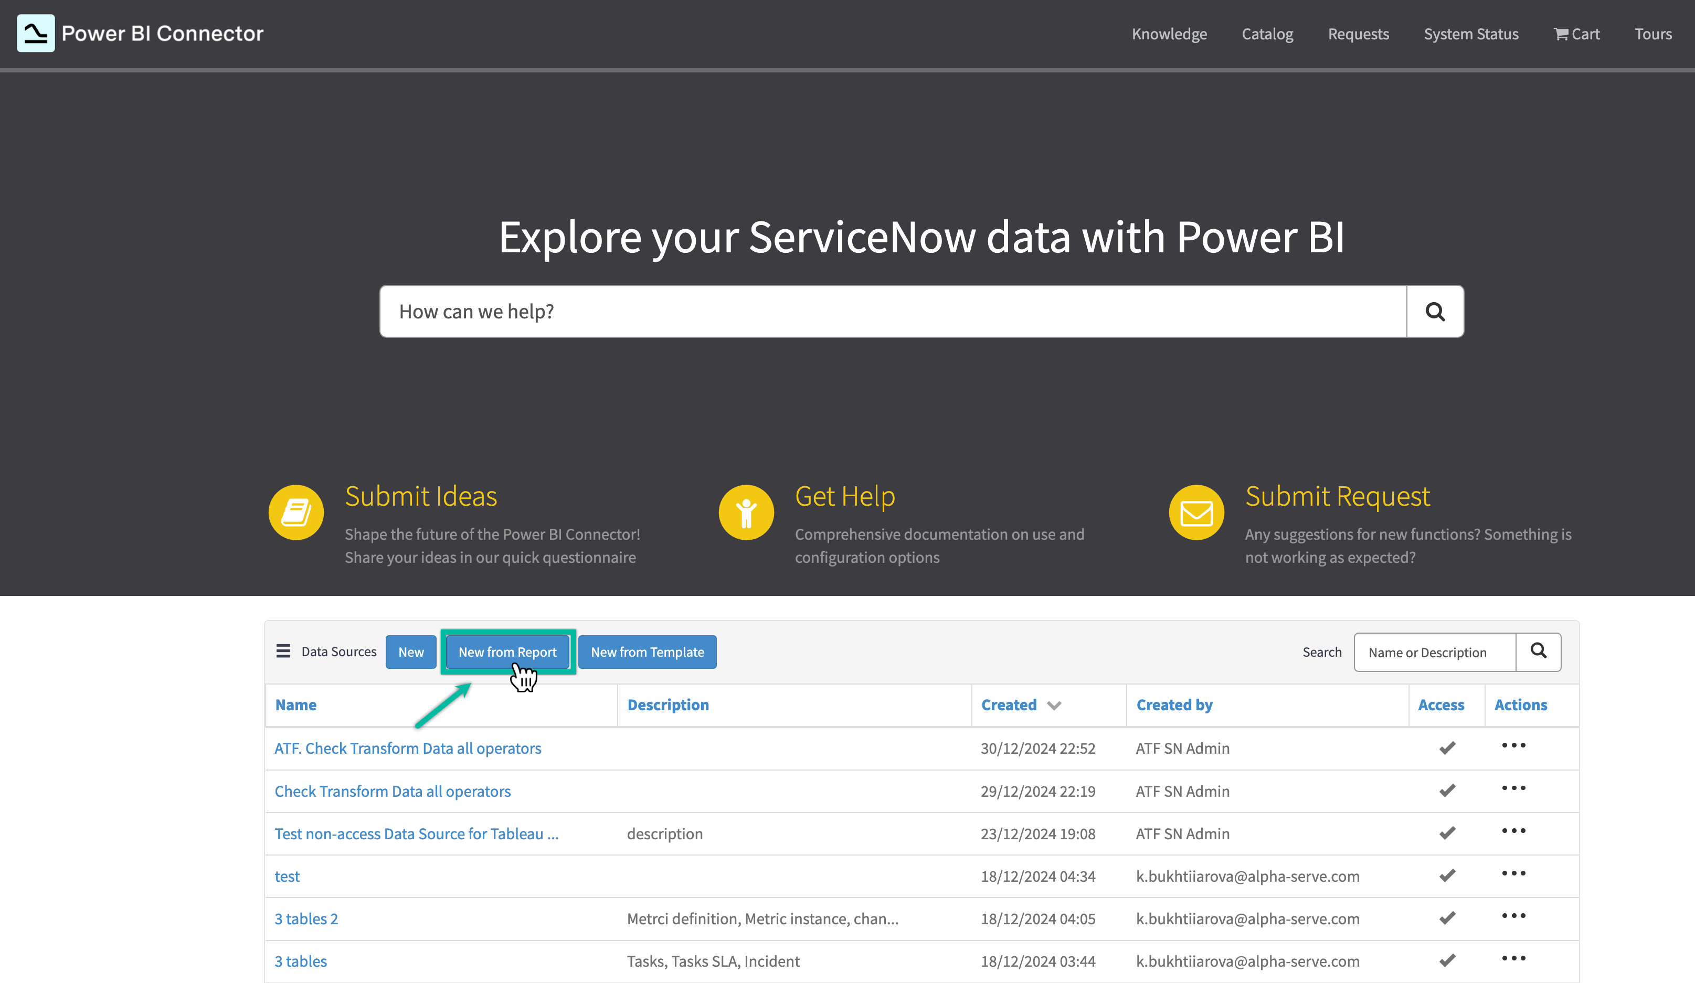Open the Knowledge menu item
Image resolution: width=1695 pixels, height=983 pixels.
(1169, 34)
